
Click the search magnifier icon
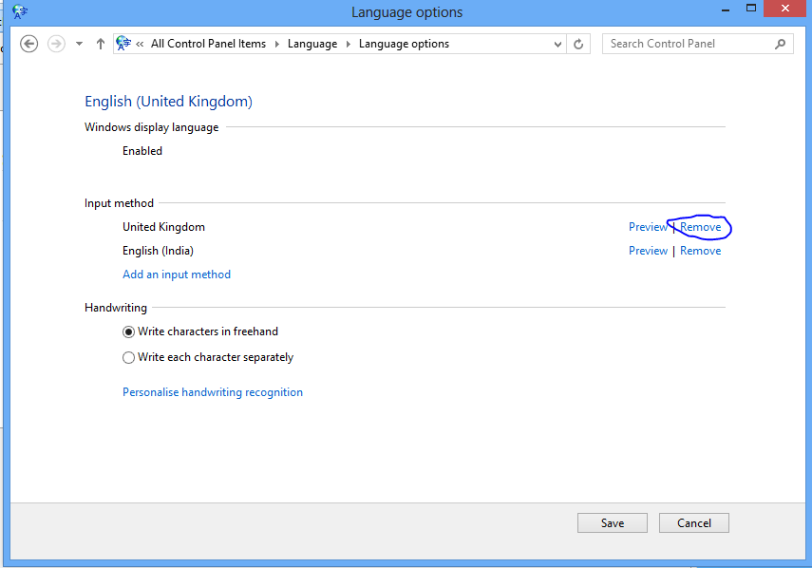780,44
